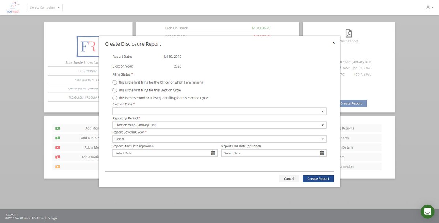Open the Report Start Date calendar picker
The width and height of the screenshot is (439, 223).
coord(213,153)
